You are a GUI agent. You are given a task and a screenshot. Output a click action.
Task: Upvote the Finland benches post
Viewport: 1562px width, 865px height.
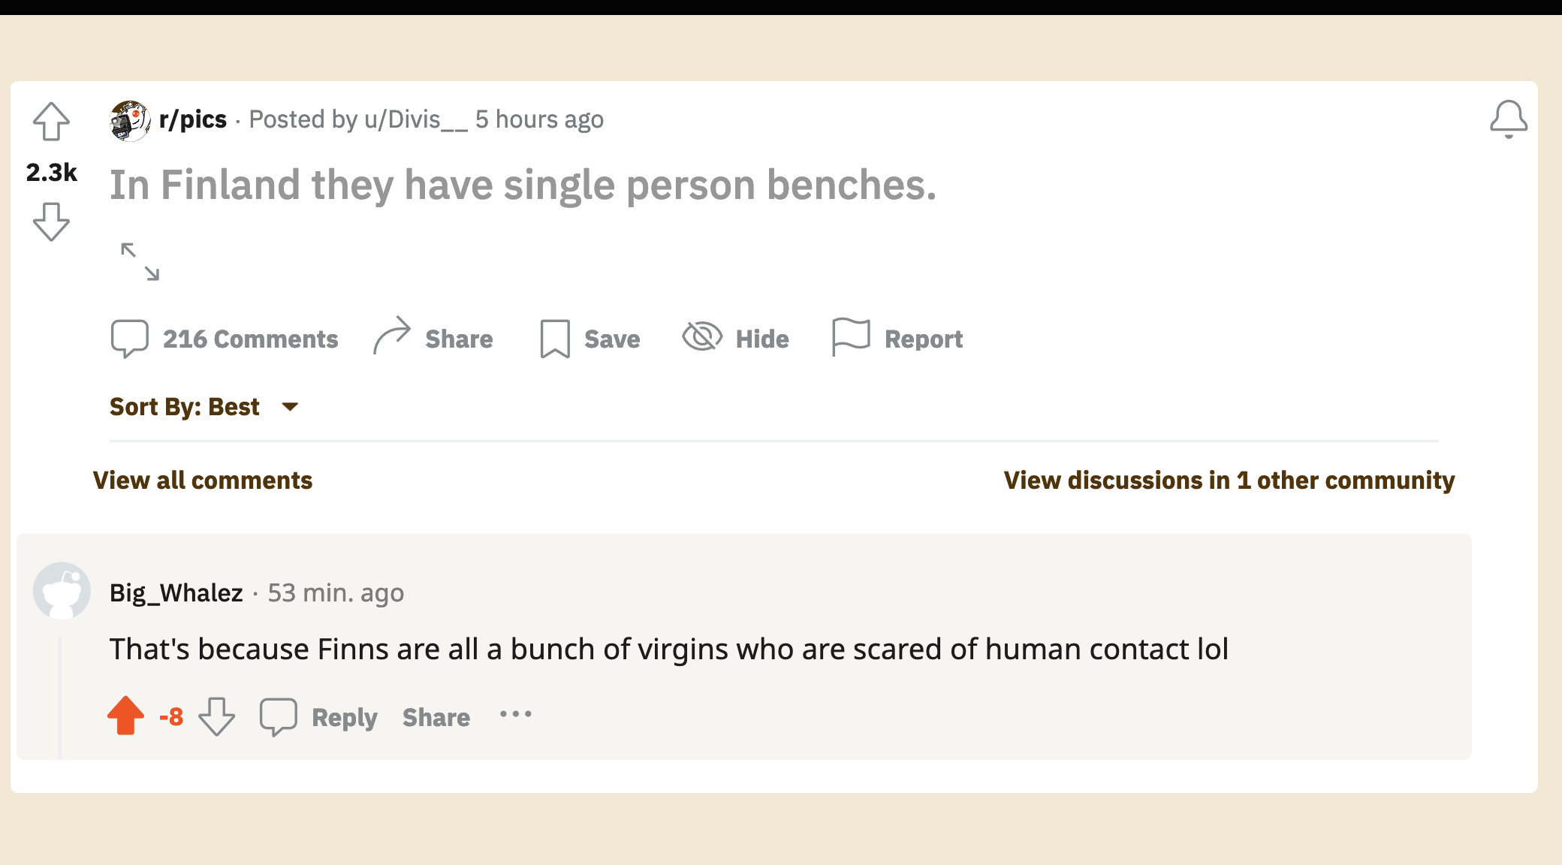click(51, 121)
